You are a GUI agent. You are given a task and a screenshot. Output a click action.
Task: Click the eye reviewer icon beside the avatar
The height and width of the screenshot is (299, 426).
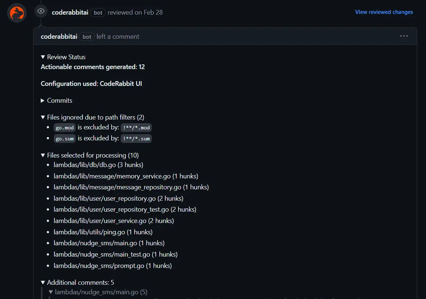coord(41,11)
